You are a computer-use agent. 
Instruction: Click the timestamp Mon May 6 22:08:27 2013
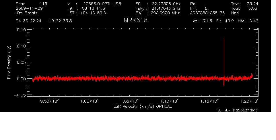tap(238, 110)
